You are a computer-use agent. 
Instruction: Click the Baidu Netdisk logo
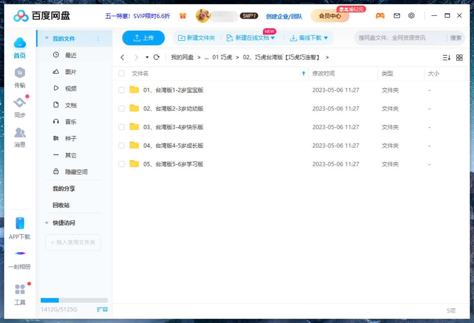tap(41, 16)
